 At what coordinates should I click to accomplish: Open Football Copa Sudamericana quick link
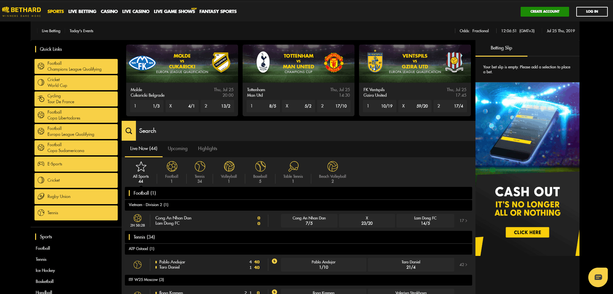tap(76, 147)
